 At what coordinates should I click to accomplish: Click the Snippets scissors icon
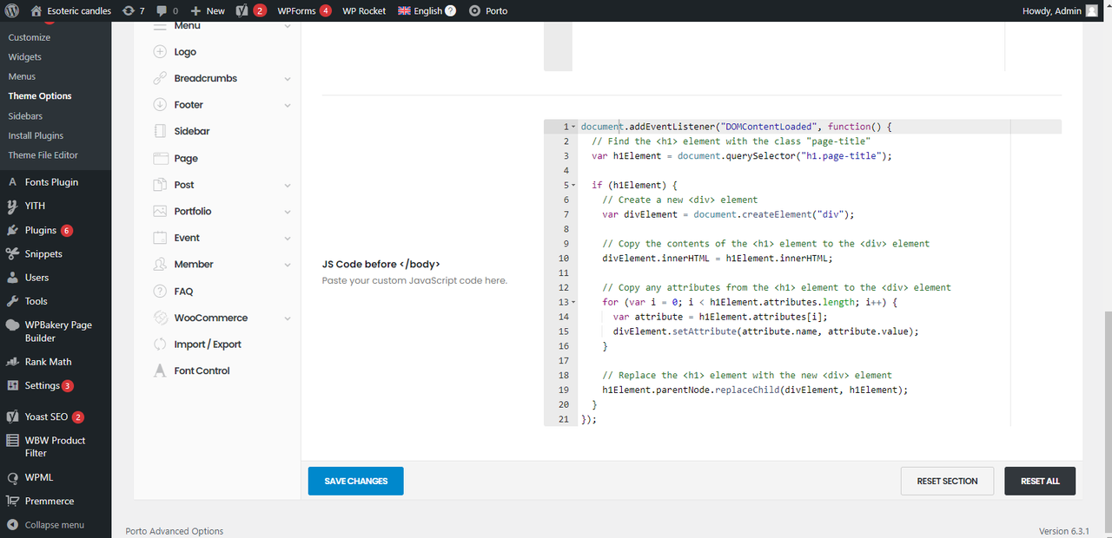[x=12, y=254]
